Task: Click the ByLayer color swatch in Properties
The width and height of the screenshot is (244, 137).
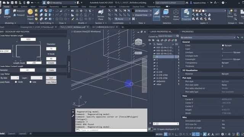Action: point(223,45)
